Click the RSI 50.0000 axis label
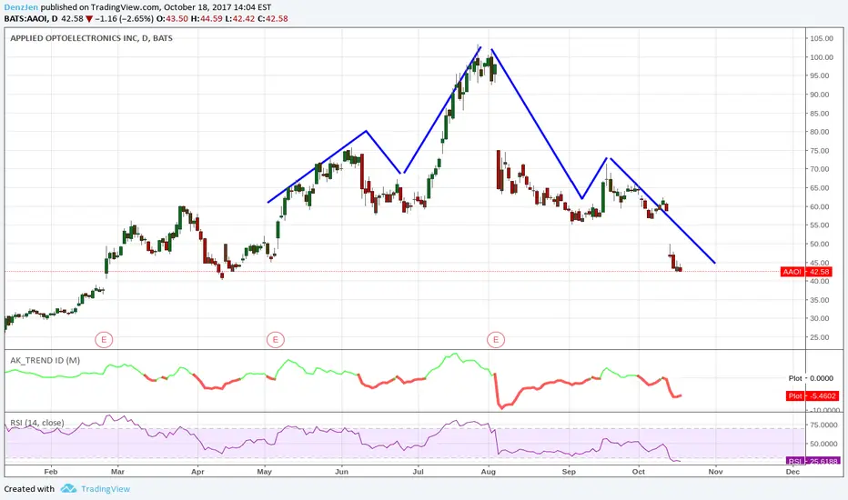Viewport: 848px width, 500px height. pos(823,444)
